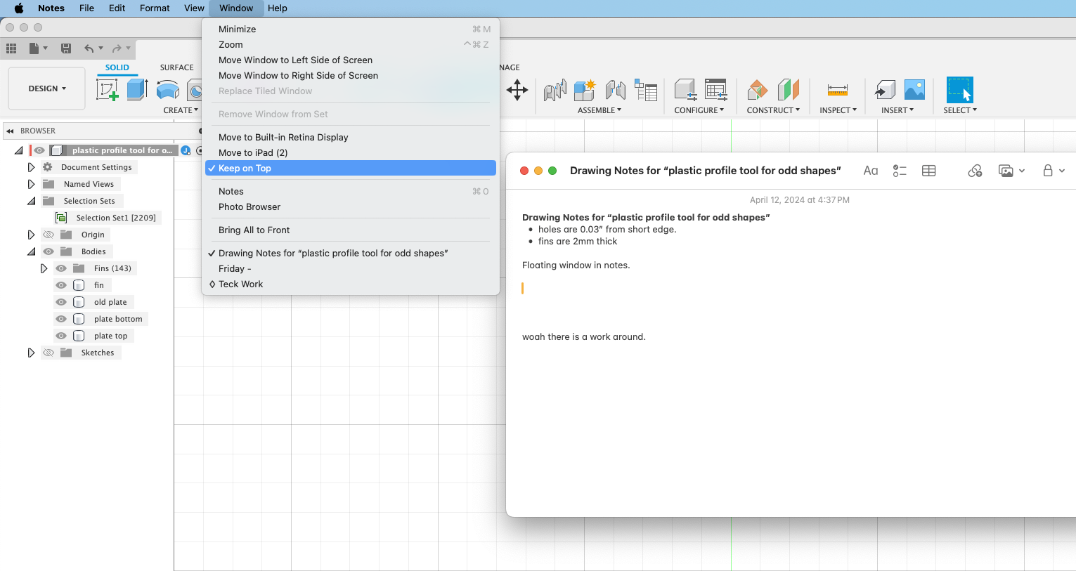Image resolution: width=1076 pixels, height=571 pixels.
Task: Click the Joint tool in Assemble
Action: pos(616,90)
